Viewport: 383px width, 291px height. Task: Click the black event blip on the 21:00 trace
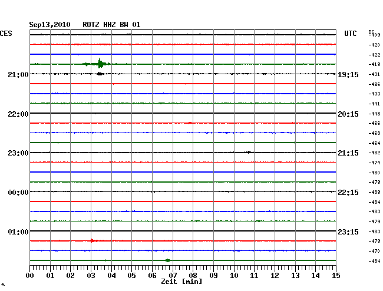(x=99, y=74)
